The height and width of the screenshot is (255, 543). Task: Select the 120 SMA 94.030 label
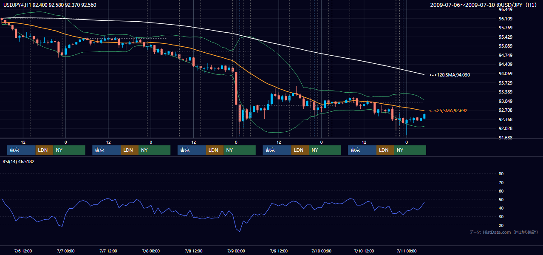pos(450,75)
